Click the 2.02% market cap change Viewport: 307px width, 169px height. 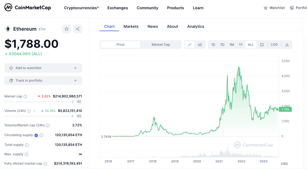coord(44,96)
